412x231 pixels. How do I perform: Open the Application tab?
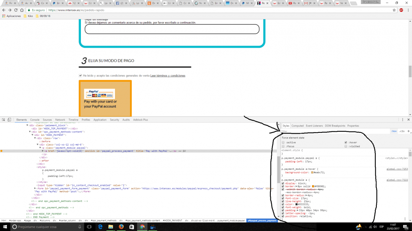coord(100,120)
